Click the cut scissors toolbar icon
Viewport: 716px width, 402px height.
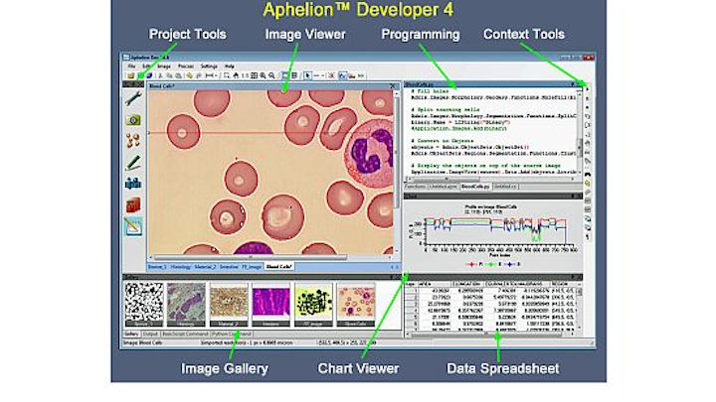click(160, 75)
